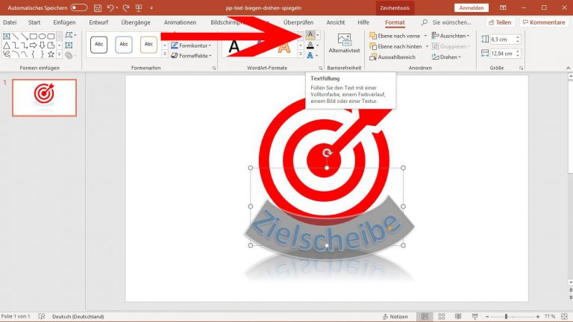Viewport: 573px width, 322px height.
Task: Click the Sie wünschen search field
Action: click(452, 22)
